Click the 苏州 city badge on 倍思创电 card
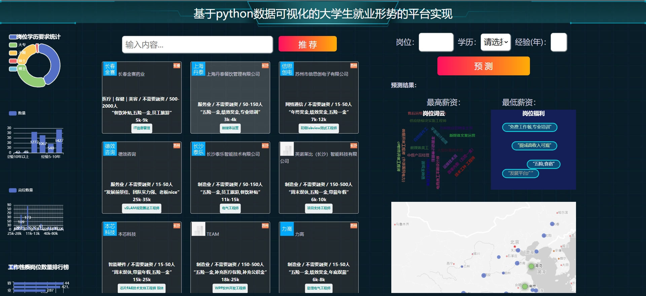Image resolution: width=646 pixels, height=296 pixels. pos(354,66)
